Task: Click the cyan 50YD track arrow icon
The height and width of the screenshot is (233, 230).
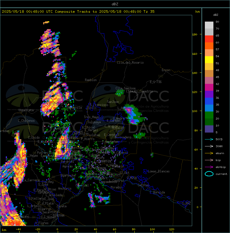Action: tap(209, 139)
